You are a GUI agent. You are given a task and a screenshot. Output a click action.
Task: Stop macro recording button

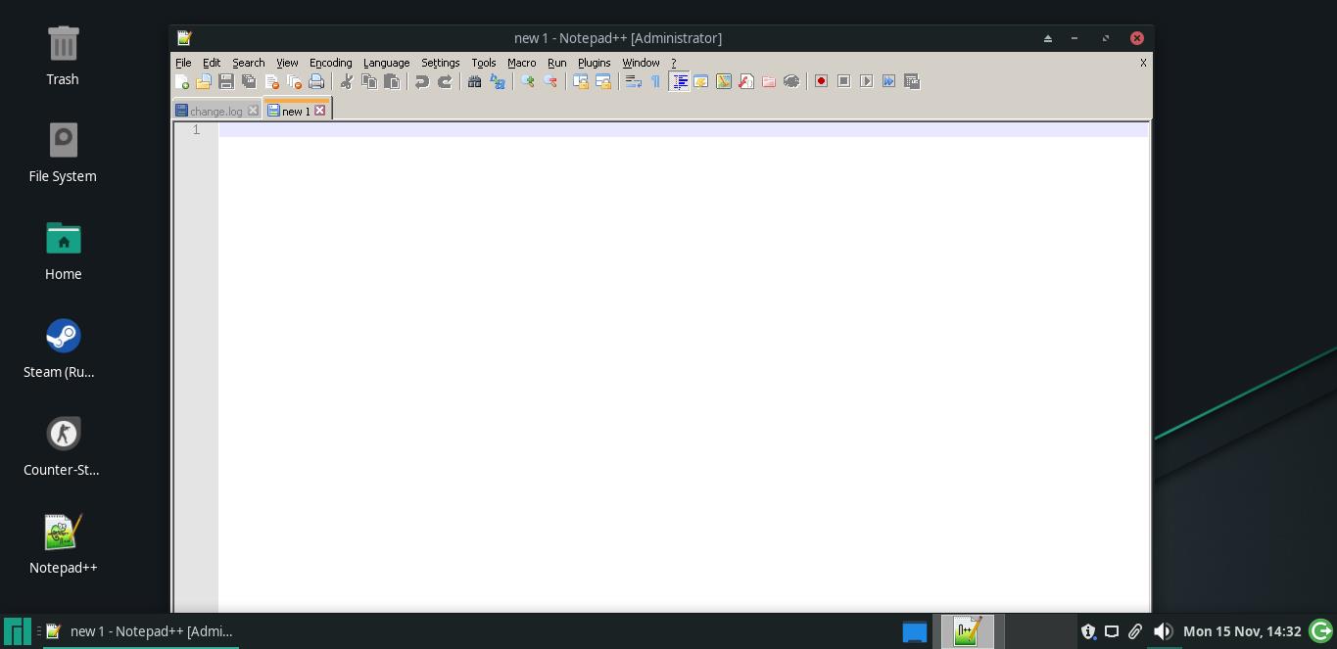click(x=844, y=81)
